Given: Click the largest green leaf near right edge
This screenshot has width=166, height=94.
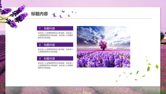Looking at the screenshot, I should (x=148, y=68).
